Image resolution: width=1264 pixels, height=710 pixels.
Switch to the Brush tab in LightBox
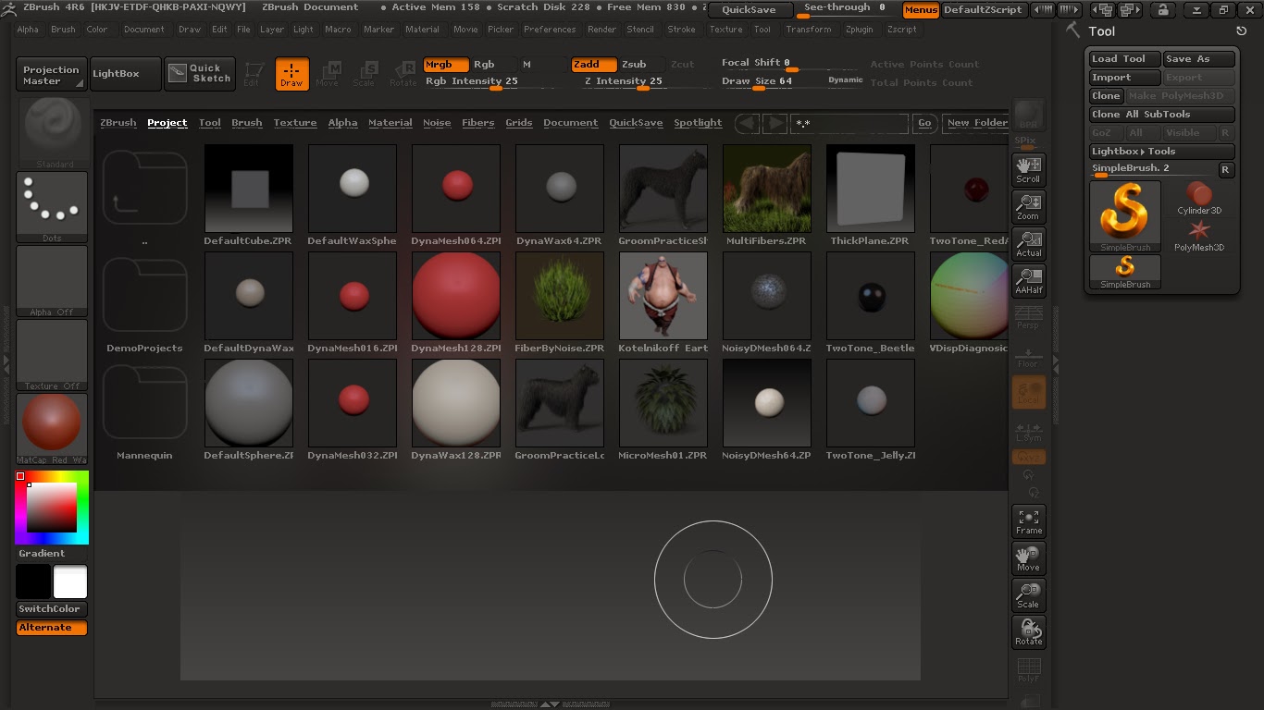pos(247,123)
